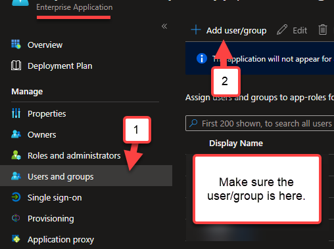
Task: Focus the First 200 shown search field
Action: point(260,123)
